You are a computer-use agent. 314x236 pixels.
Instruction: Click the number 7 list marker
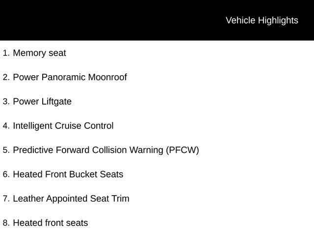tap(6, 199)
